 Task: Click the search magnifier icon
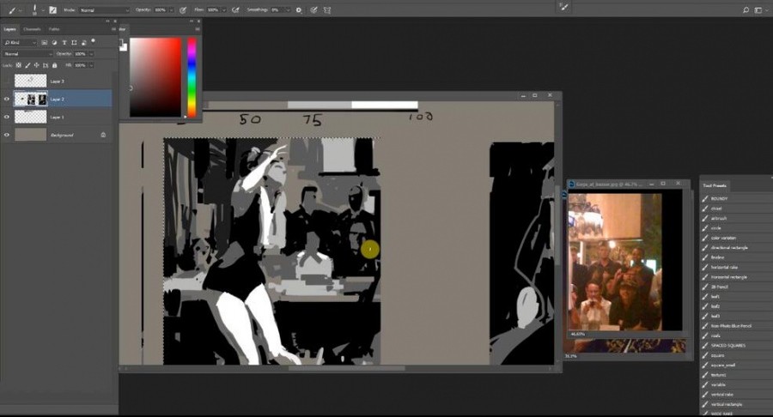click(746, 9)
